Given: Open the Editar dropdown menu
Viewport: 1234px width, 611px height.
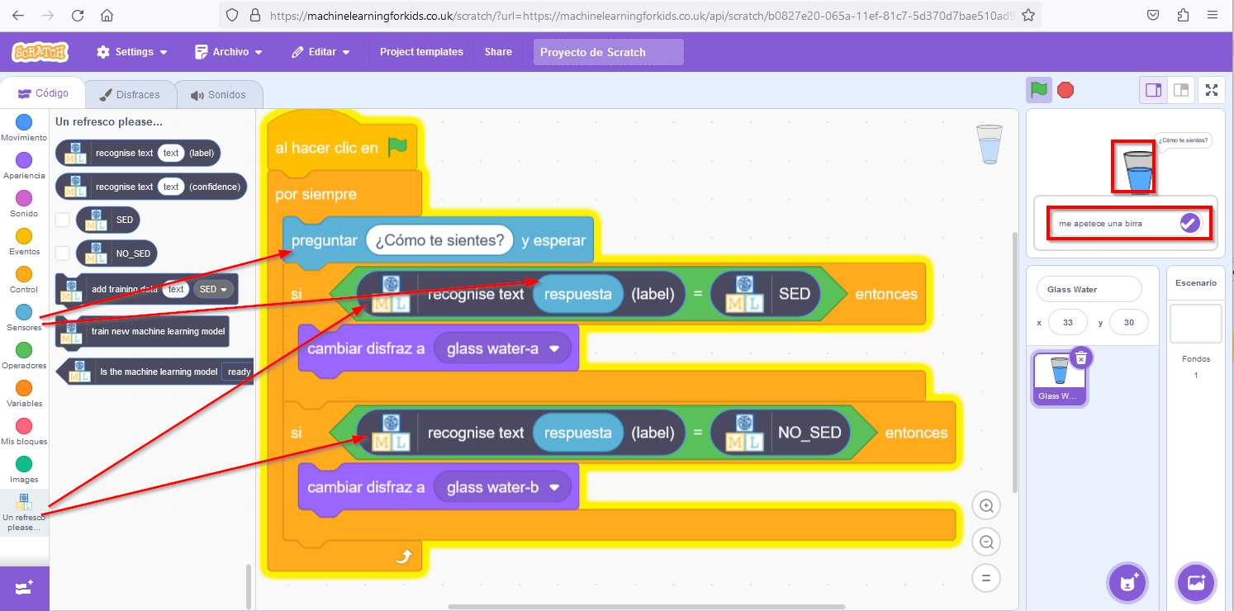Looking at the screenshot, I should pyautogui.click(x=321, y=52).
